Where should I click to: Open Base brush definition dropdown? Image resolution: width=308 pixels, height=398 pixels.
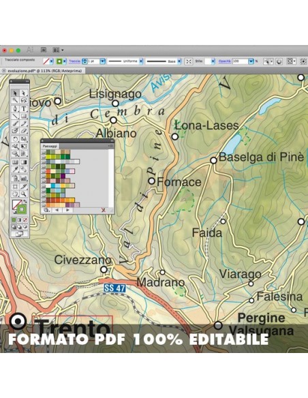click(179, 61)
